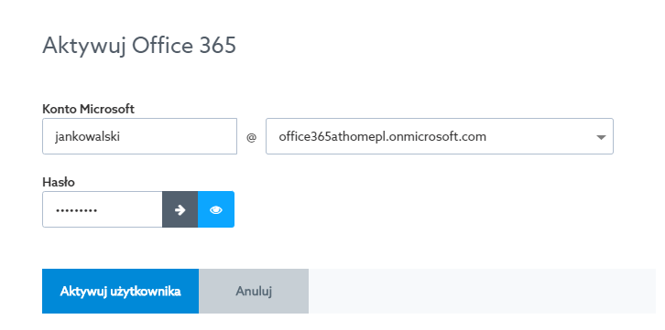Activate the user via the blue footer button
Viewport: 665px width, 330px height.
pos(120,291)
